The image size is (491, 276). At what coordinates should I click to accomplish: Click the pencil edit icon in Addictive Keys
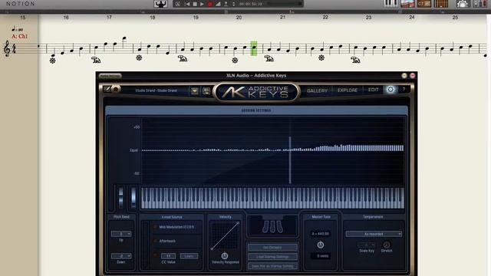pos(107,89)
